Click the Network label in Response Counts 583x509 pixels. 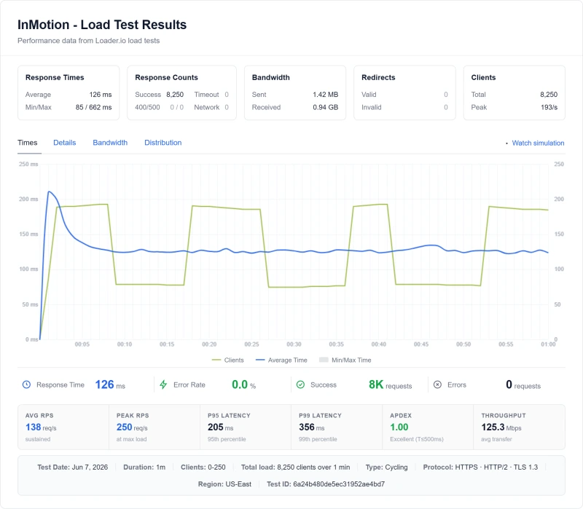click(x=207, y=107)
